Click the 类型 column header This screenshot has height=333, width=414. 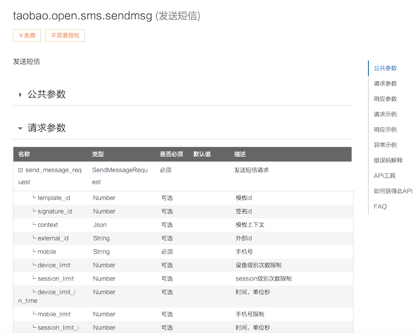(98, 154)
